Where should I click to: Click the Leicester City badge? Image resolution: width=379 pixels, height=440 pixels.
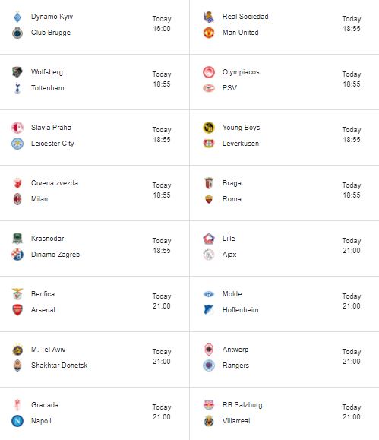[x=17, y=144]
